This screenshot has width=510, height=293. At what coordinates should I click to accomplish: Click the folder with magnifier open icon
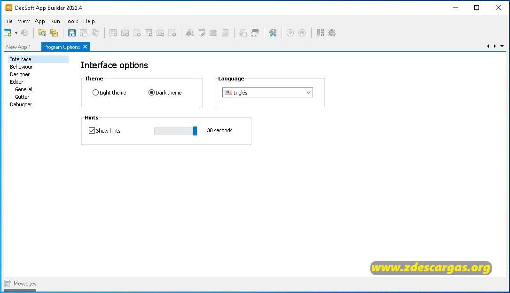[x=42, y=32]
